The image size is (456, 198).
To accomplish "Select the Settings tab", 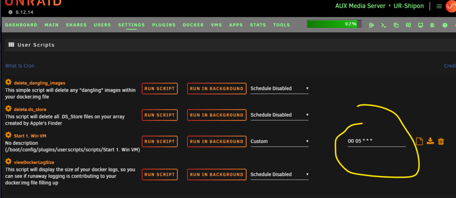I will [x=131, y=25].
